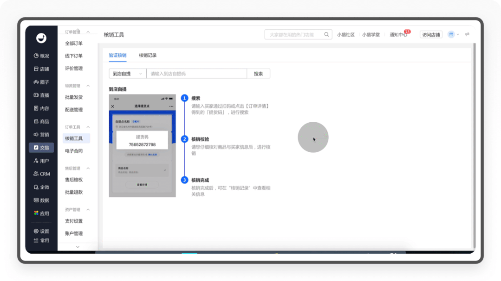Image resolution: width=501 pixels, height=281 pixels.
Task: Select 核销工具 menu item
Action: coord(76,138)
